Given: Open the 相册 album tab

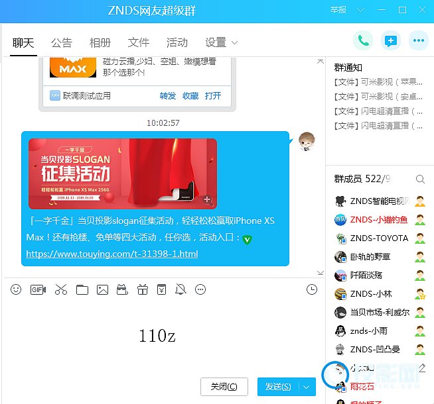Looking at the screenshot, I should coord(100,43).
